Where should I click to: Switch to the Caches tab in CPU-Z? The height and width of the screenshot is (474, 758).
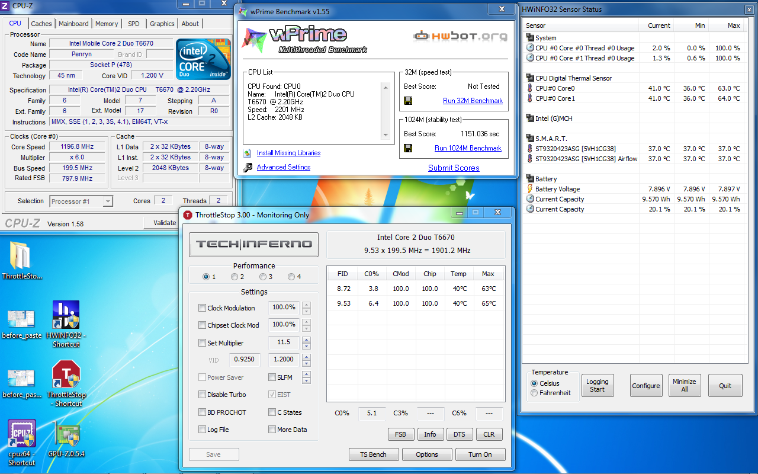41,24
